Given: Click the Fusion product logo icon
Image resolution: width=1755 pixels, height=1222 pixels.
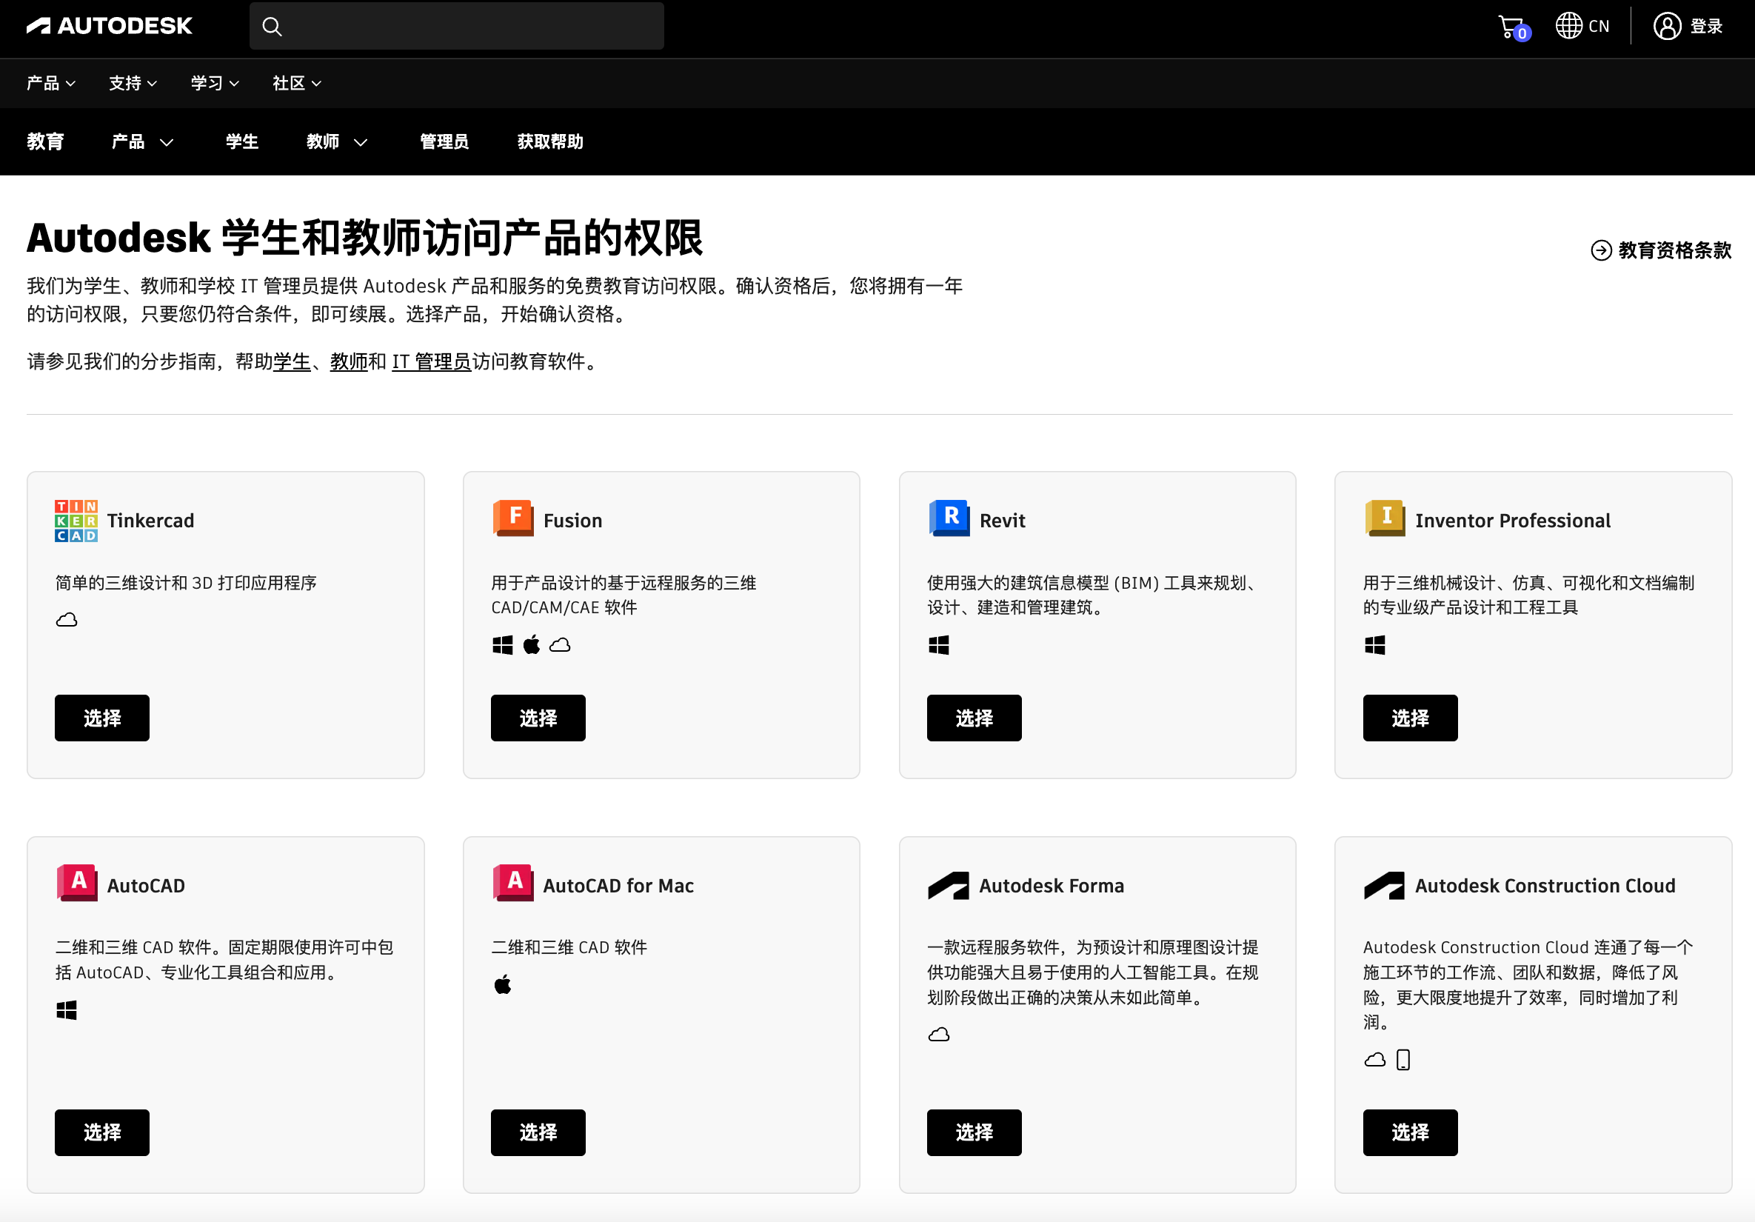Looking at the screenshot, I should pos(513,518).
